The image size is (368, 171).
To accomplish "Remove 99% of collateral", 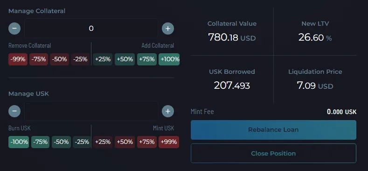I will coord(18,59).
